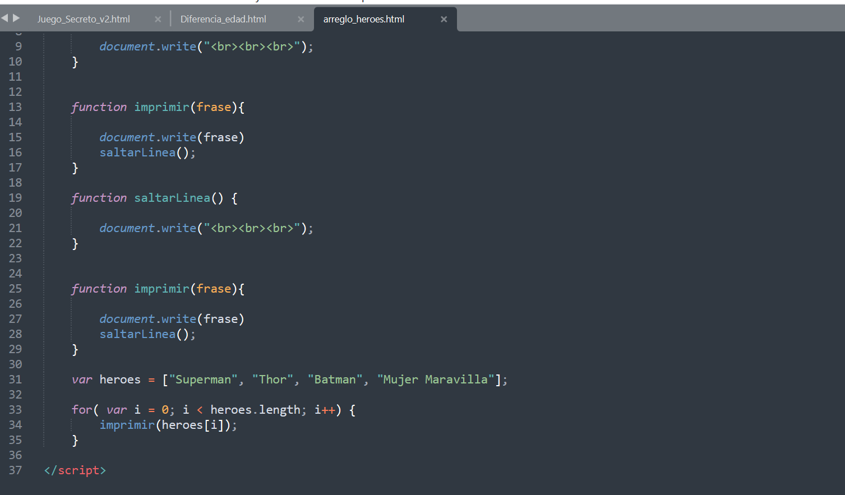Image resolution: width=845 pixels, height=495 pixels.
Task: Close the Juego_Secreto_v2.html tab
Action: 158,19
